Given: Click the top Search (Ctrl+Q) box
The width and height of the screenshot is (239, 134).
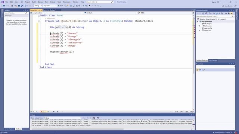Looking at the screenshot, I should pos(100,2).
